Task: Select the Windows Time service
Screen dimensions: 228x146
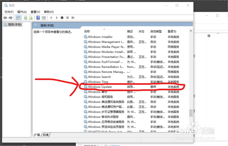Action: pos(132,82)
